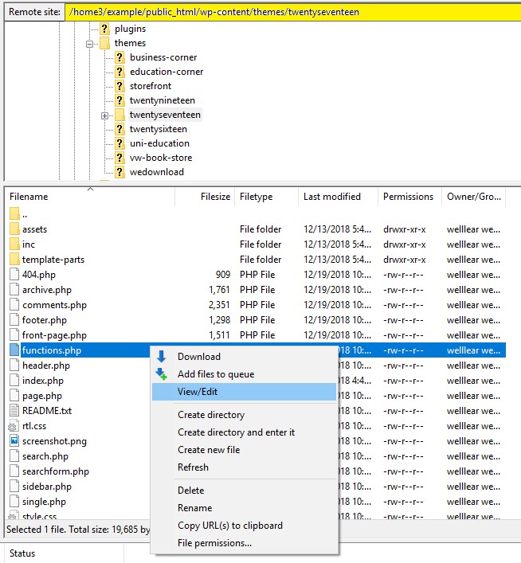Image resolution: width=521 pixels, height=563 pixels.
Task: Click Copy URL(s) to clipboard
Action: tap(229, 526)
